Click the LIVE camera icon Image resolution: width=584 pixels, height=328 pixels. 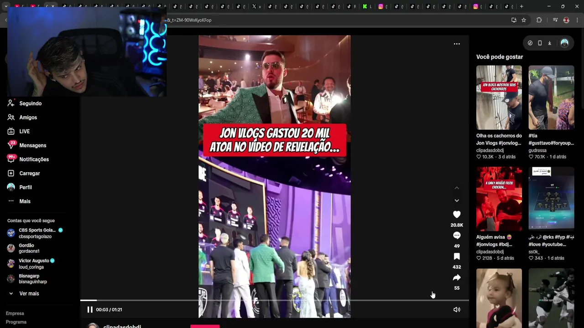(x=11, y=131)
